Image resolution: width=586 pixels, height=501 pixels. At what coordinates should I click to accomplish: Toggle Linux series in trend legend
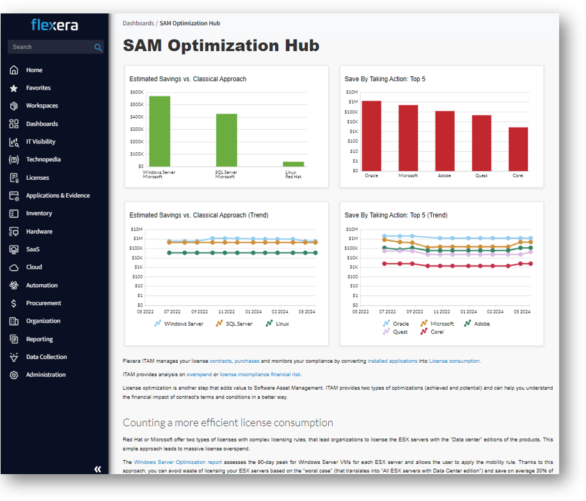[x=277, y=324]
